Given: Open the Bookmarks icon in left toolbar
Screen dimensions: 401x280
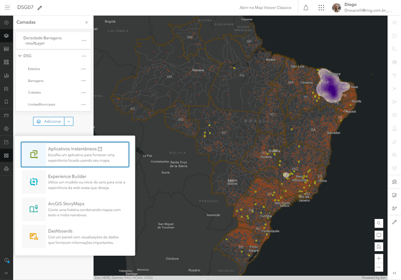Looking at the screenshot, I should (6, 102).
